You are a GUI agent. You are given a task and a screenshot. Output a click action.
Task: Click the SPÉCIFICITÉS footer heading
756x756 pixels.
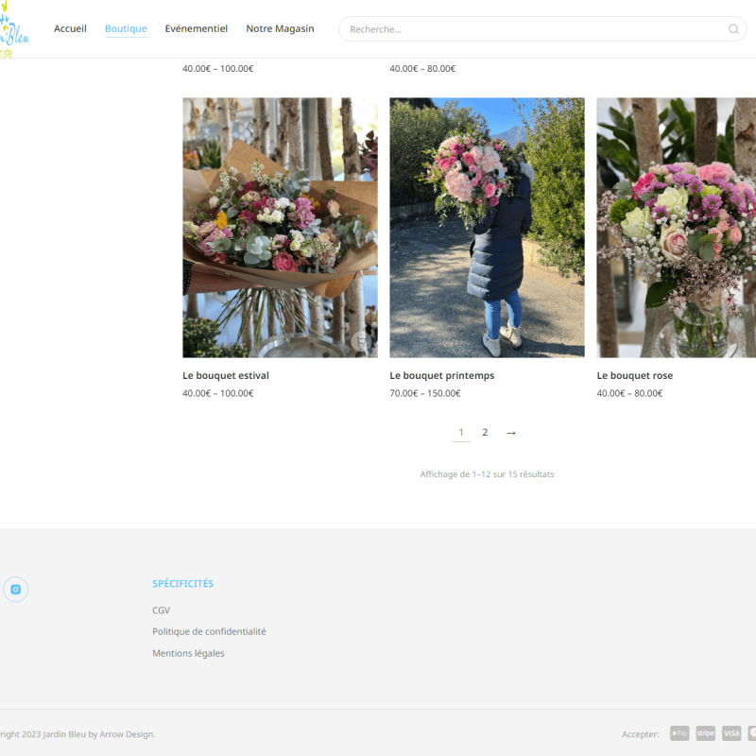[182, 583]
